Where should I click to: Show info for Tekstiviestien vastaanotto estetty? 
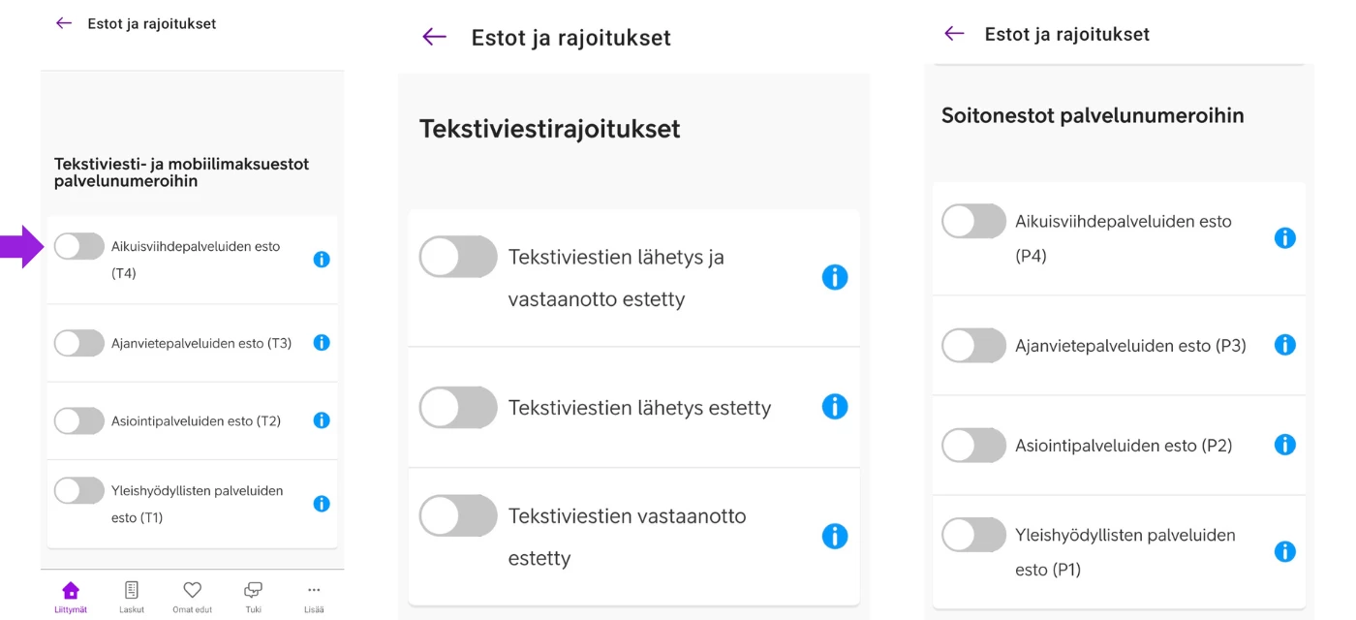click(834, 537)
